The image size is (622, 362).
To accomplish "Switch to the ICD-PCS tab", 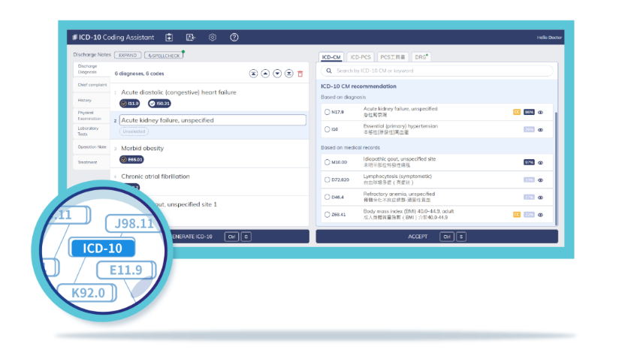I will click(360, 57).
